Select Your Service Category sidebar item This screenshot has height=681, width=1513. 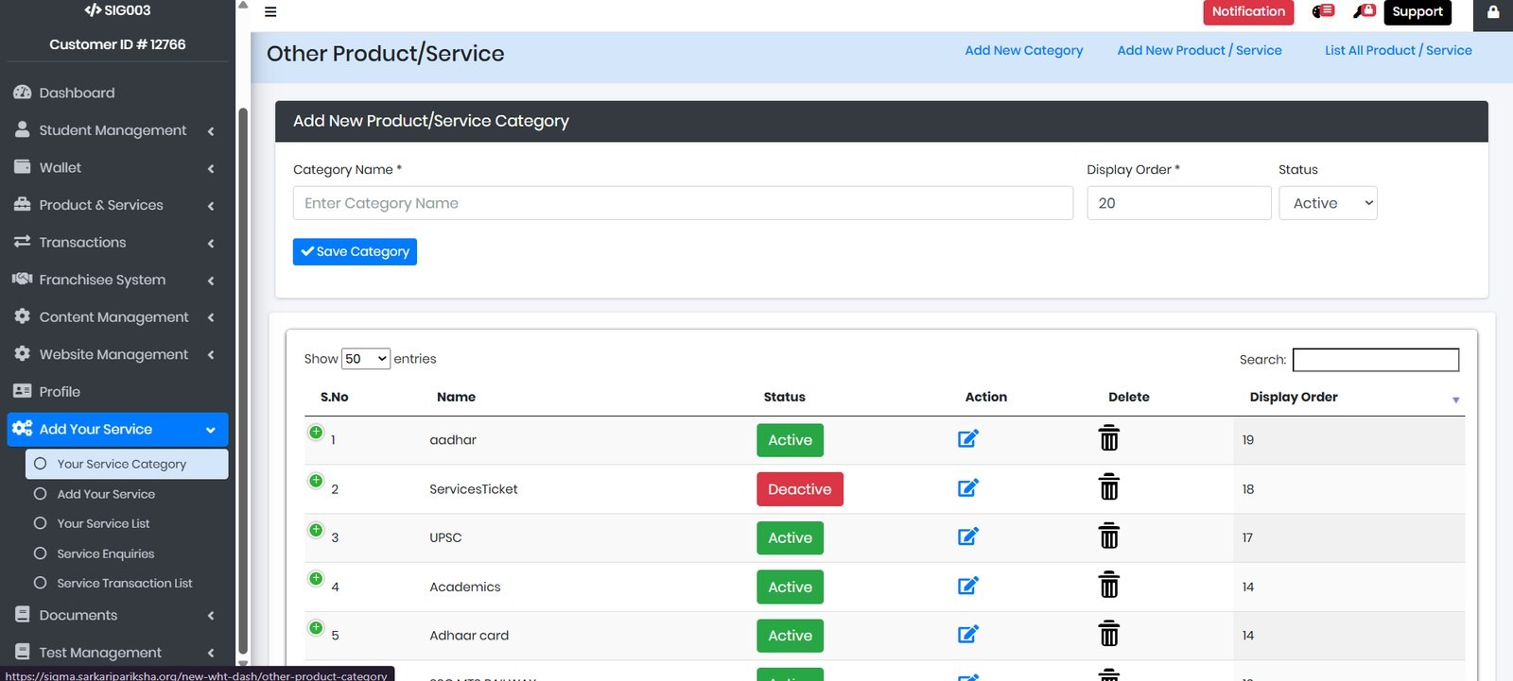tap(127, 464)
